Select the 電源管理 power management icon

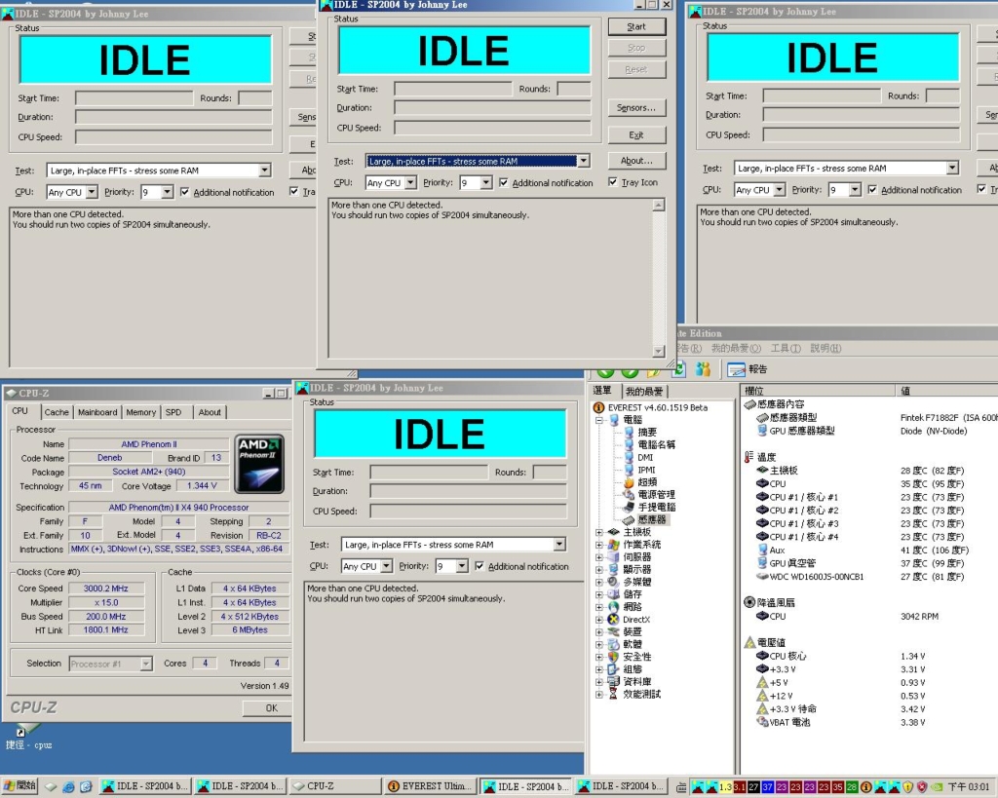[629, 494]
